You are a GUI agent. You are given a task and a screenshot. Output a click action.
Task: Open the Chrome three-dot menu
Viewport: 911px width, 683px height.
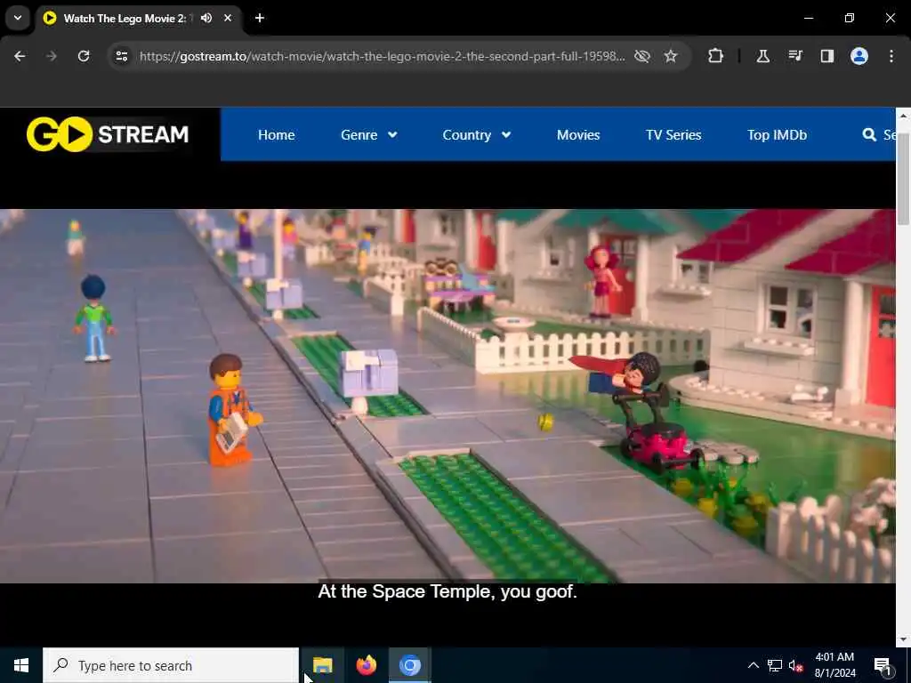[891, 56]
